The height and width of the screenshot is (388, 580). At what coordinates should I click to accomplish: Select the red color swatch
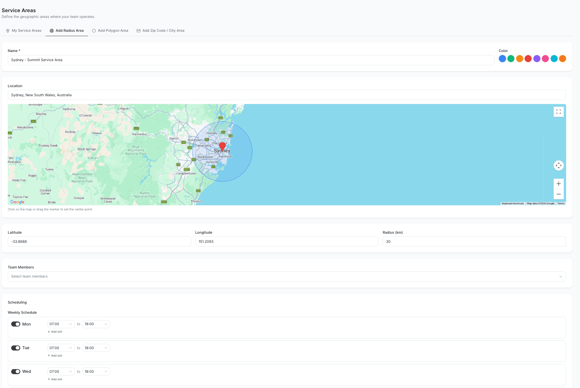pos(528,58)
